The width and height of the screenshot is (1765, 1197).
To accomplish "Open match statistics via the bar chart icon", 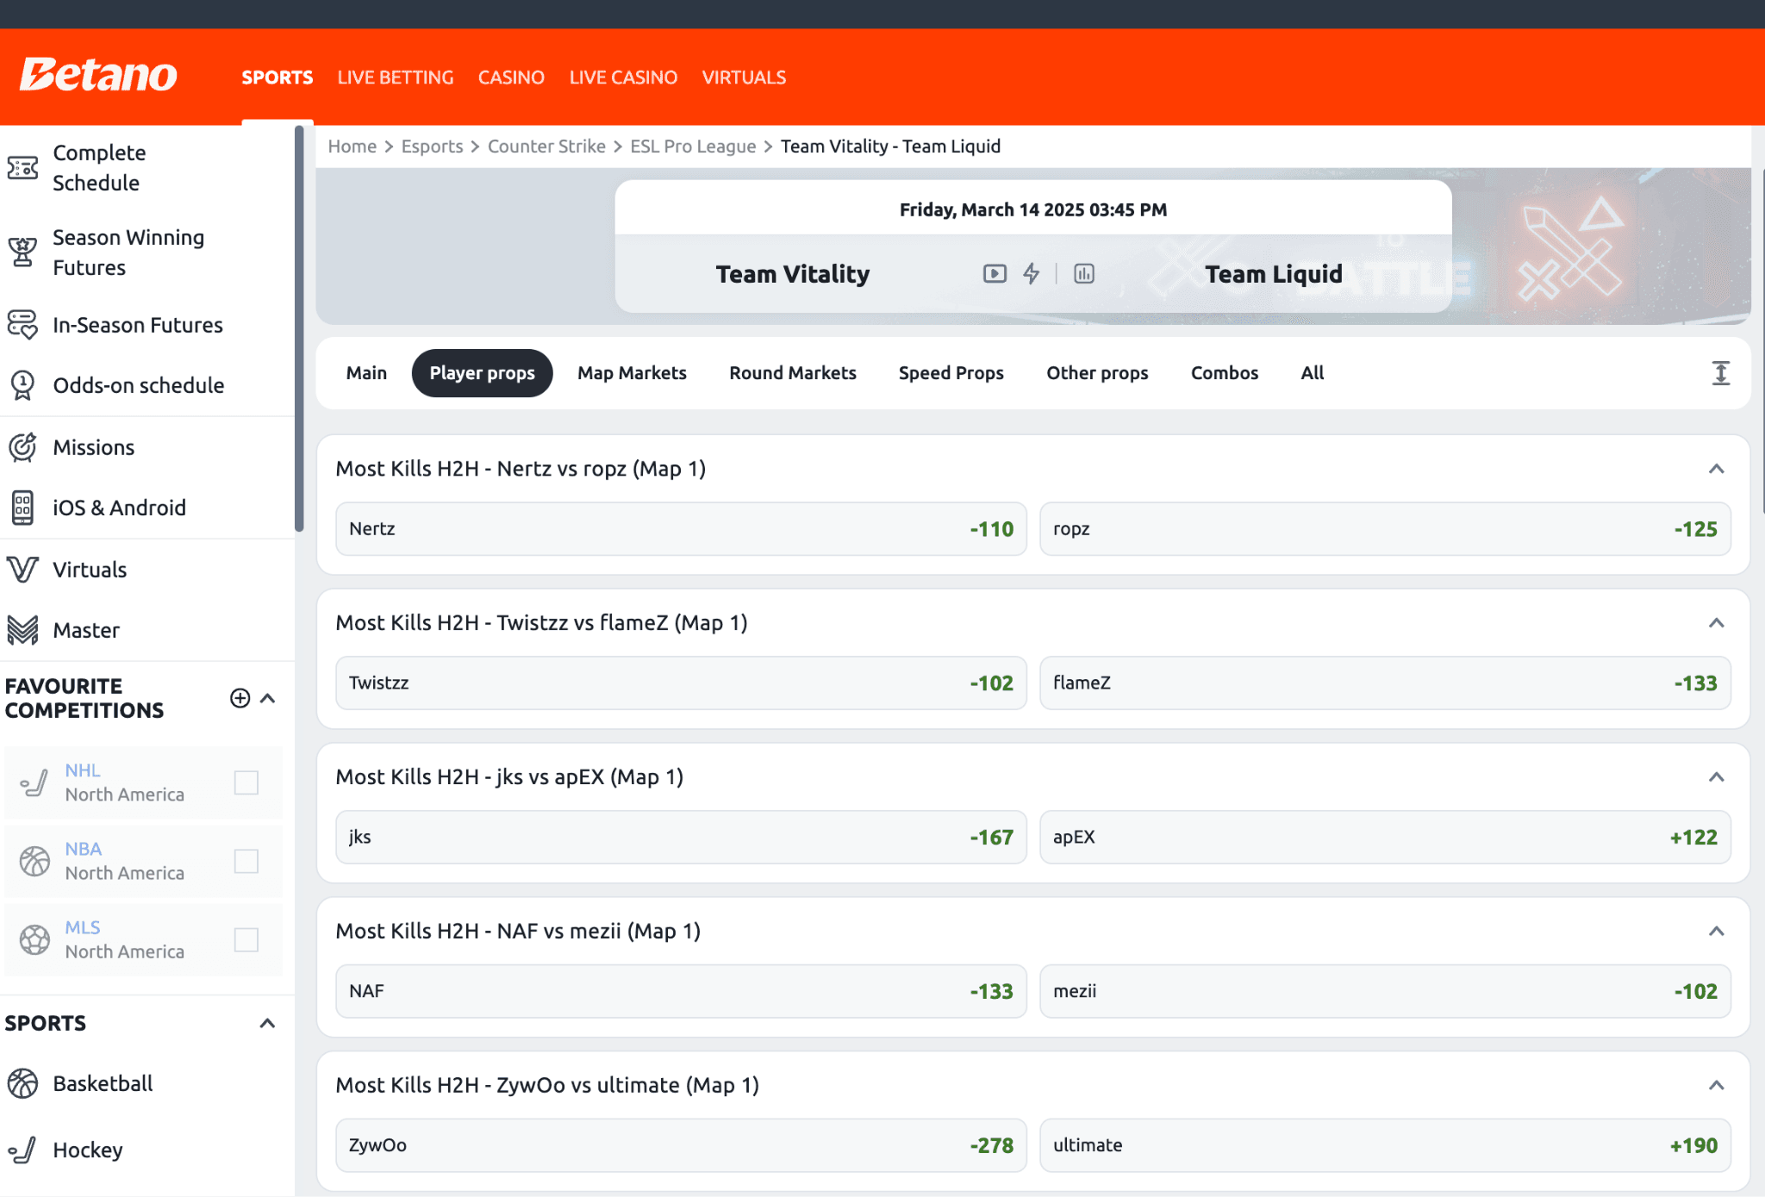I will (x=1083, y=273).
